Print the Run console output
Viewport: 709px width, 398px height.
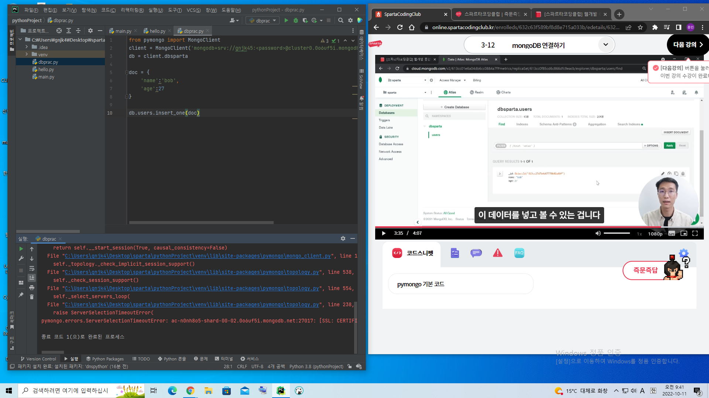(x=32, y=287)
